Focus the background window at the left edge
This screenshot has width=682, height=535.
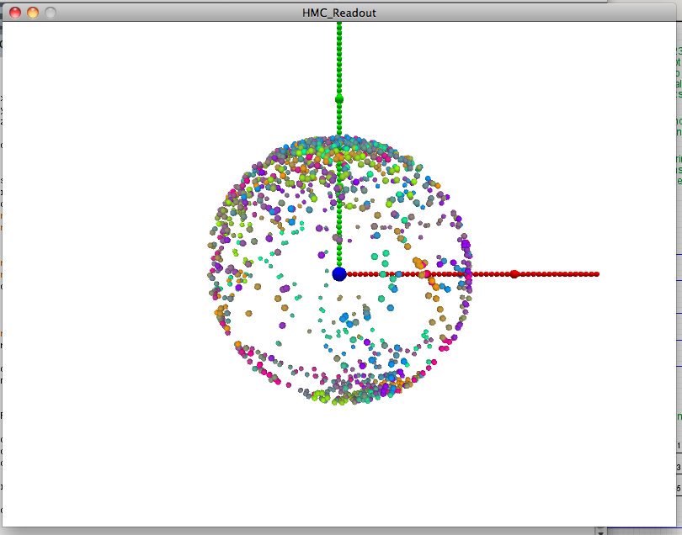point(1,252)
